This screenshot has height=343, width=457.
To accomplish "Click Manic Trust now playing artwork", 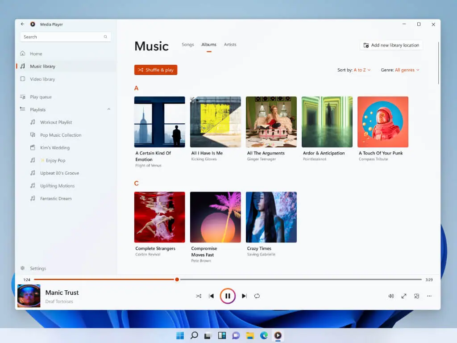I will [29, 296].
